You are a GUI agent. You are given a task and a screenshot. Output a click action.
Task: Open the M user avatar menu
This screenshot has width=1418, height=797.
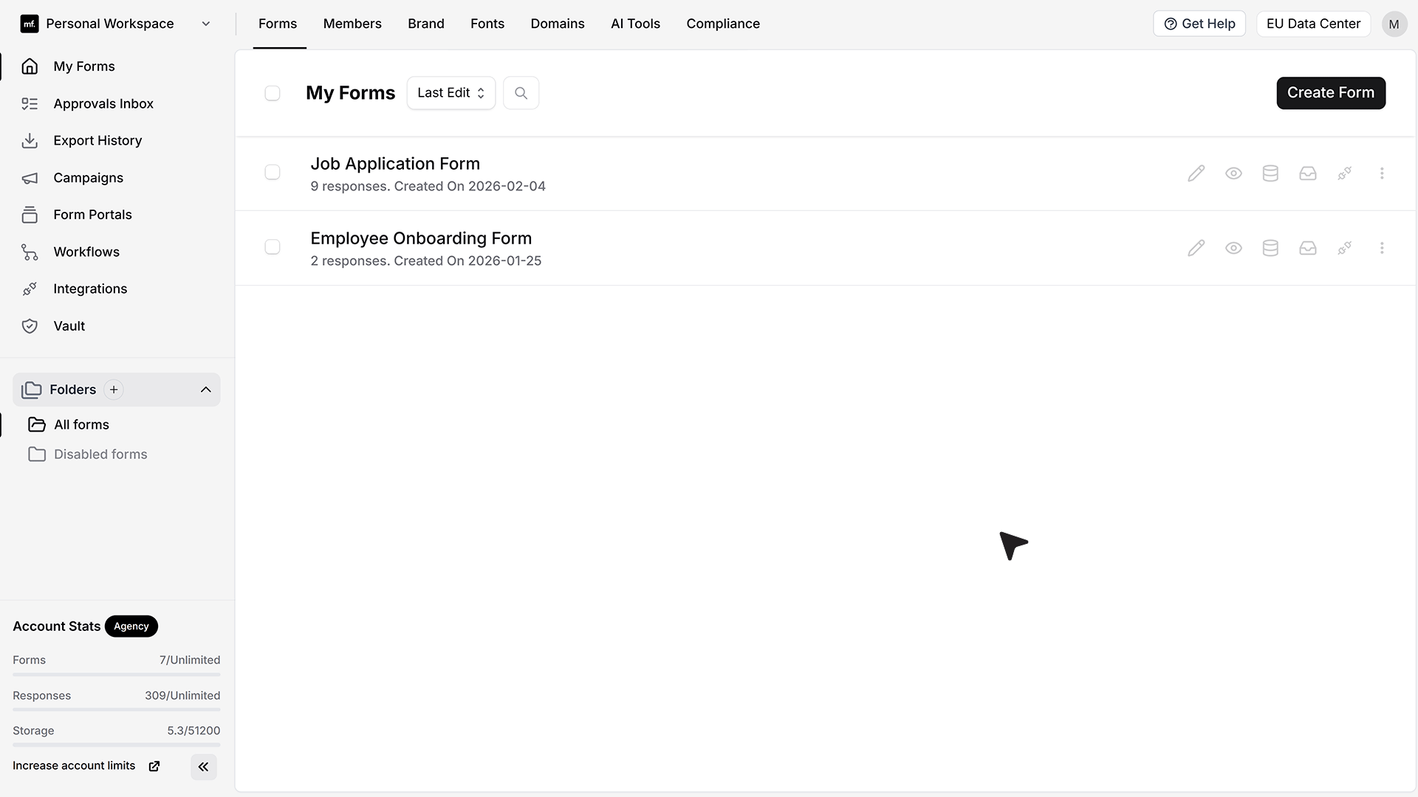click(1394, 24)
